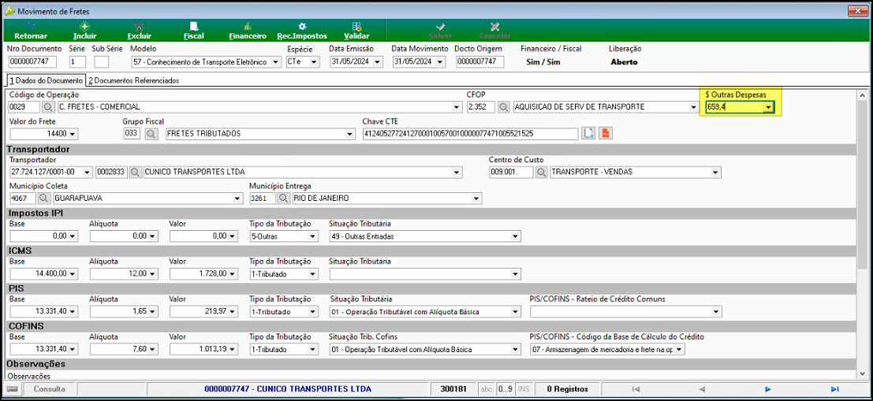Click the Retornar toolbar button
The height and width of the screenshot is (401, 873).
coord(31,31)
